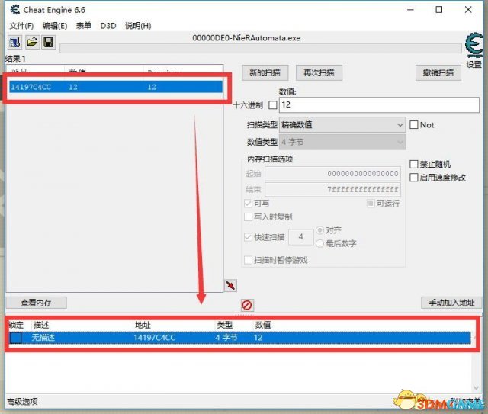Click the 类型 column header
Image resolution: width=488 pixels, height=414 pixels.
[x=225, y=326]
